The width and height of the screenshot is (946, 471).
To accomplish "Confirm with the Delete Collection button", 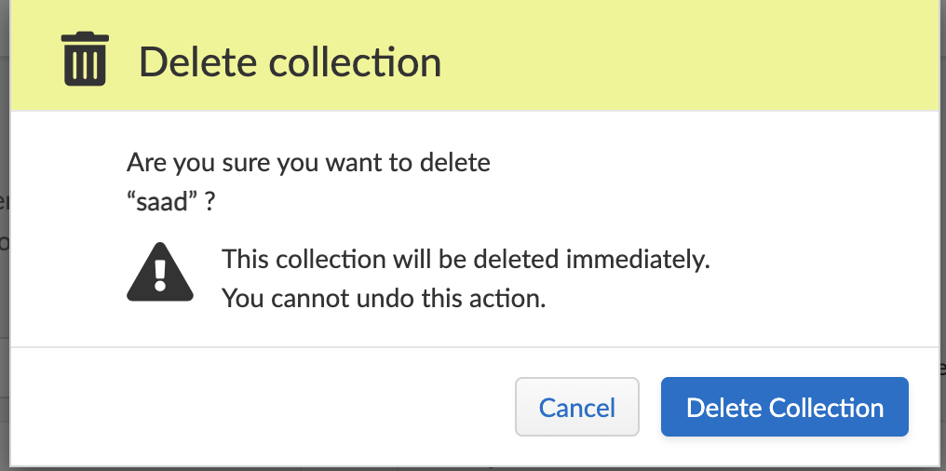I will (x=784, y=407).
